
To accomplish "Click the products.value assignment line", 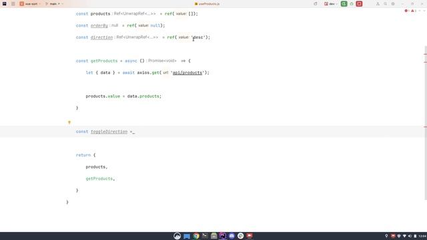I will [123, 96].
